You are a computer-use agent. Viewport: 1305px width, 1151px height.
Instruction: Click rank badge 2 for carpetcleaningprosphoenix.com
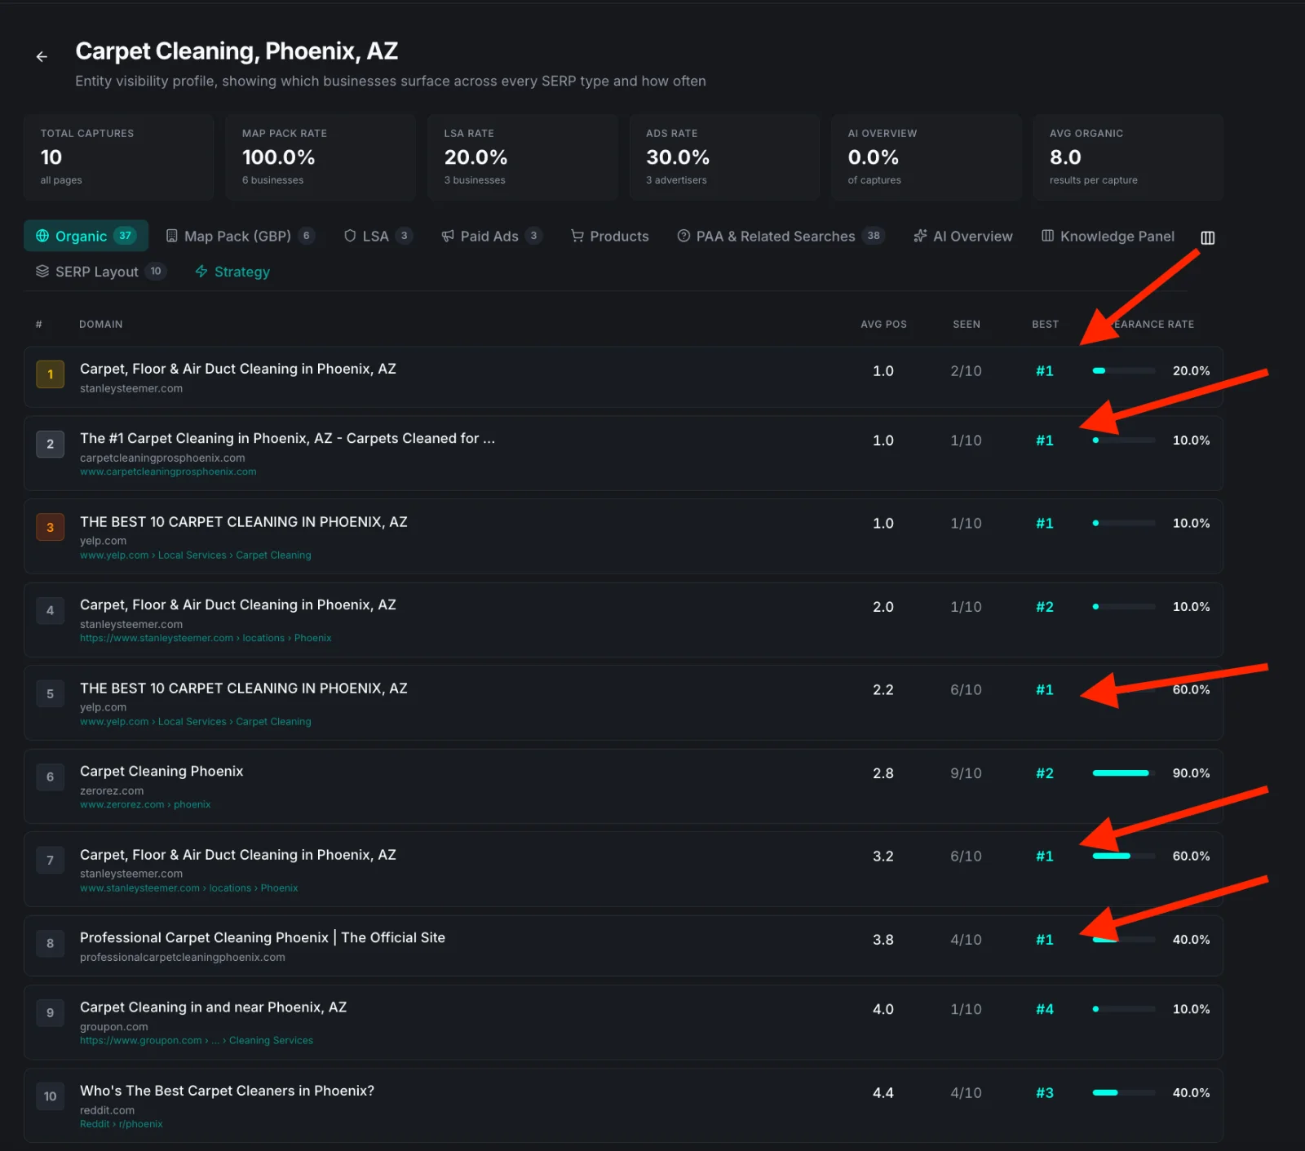(x=50, y=444)
